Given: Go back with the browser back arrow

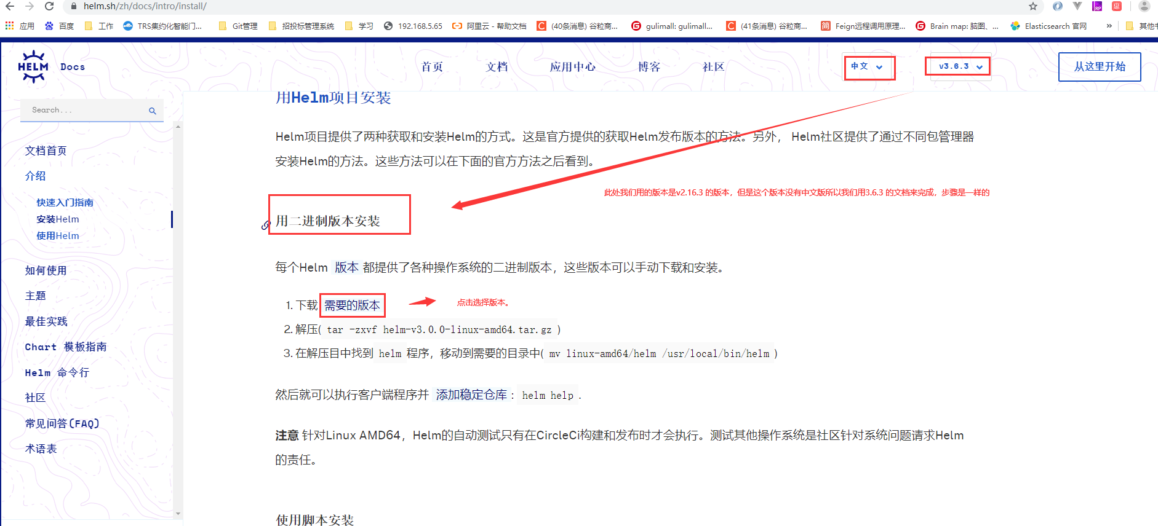Looking at the screenshot, I should pyautogui.click(x=9, y=6).
